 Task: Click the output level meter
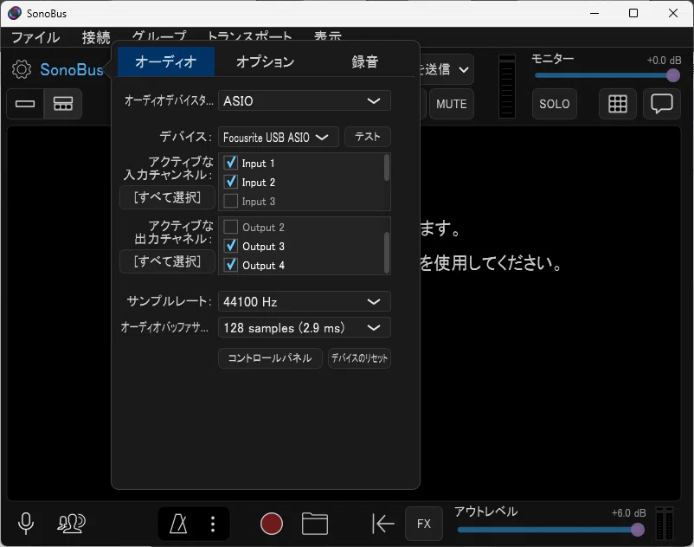(x=664, y=524)
